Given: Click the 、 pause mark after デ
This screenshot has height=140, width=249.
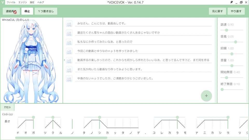Looking at the screenshot, I should (x=146, y=133).
